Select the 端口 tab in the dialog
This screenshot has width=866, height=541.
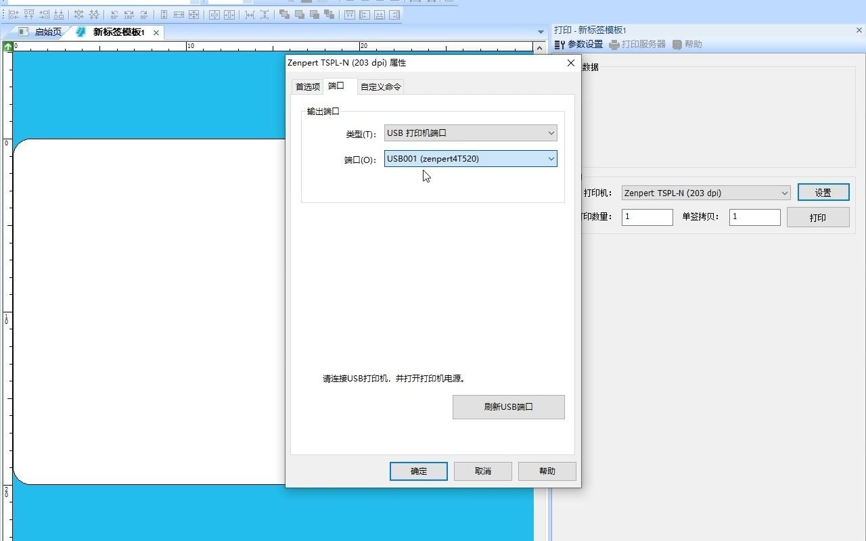(x=340, y=86)
